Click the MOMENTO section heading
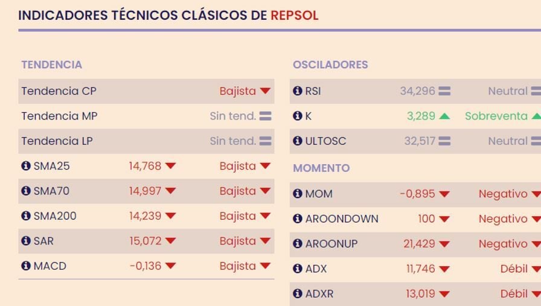The height and width of the screenshot is (306, 541). coord(321,168)
